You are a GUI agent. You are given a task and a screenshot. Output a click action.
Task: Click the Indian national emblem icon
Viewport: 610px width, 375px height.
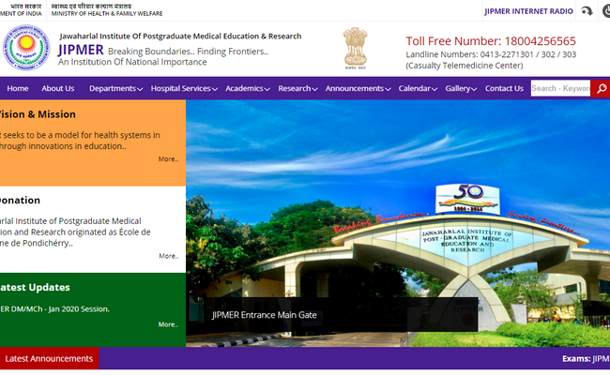[x=354, y=47]
